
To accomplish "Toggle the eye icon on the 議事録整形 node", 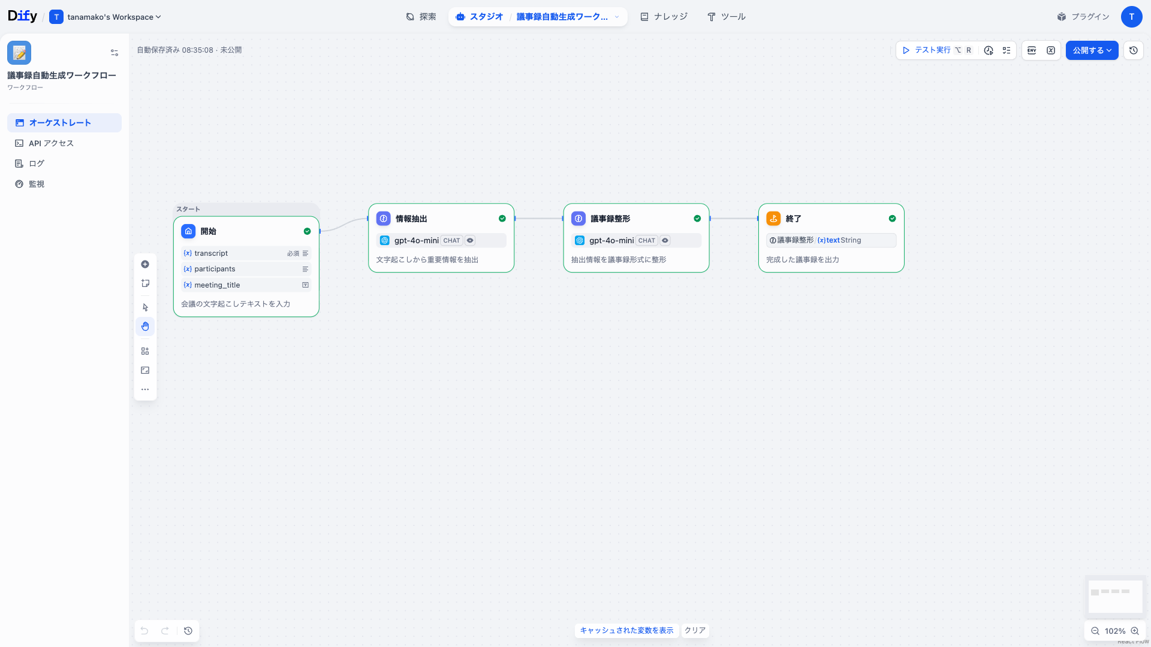I will [x=665, y=240].
